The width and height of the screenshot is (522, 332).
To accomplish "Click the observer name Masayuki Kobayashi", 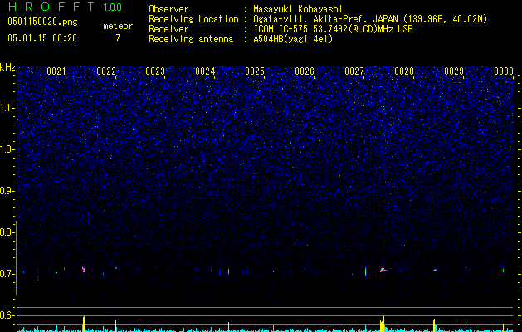I will [x=297, y=9].
